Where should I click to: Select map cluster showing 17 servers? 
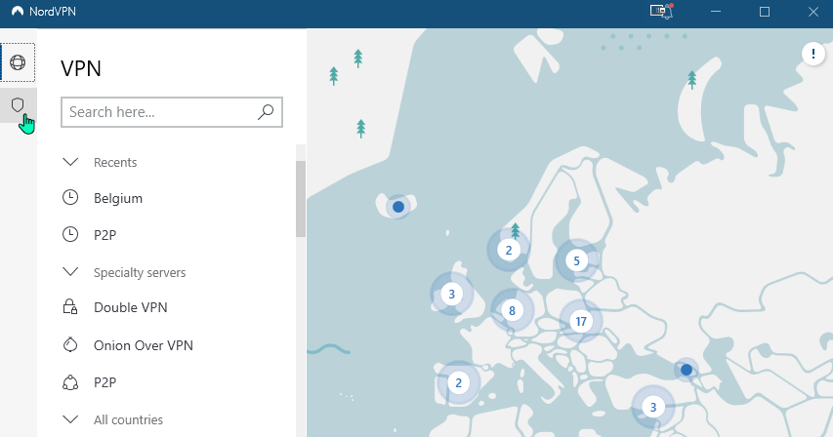[581, 321]
